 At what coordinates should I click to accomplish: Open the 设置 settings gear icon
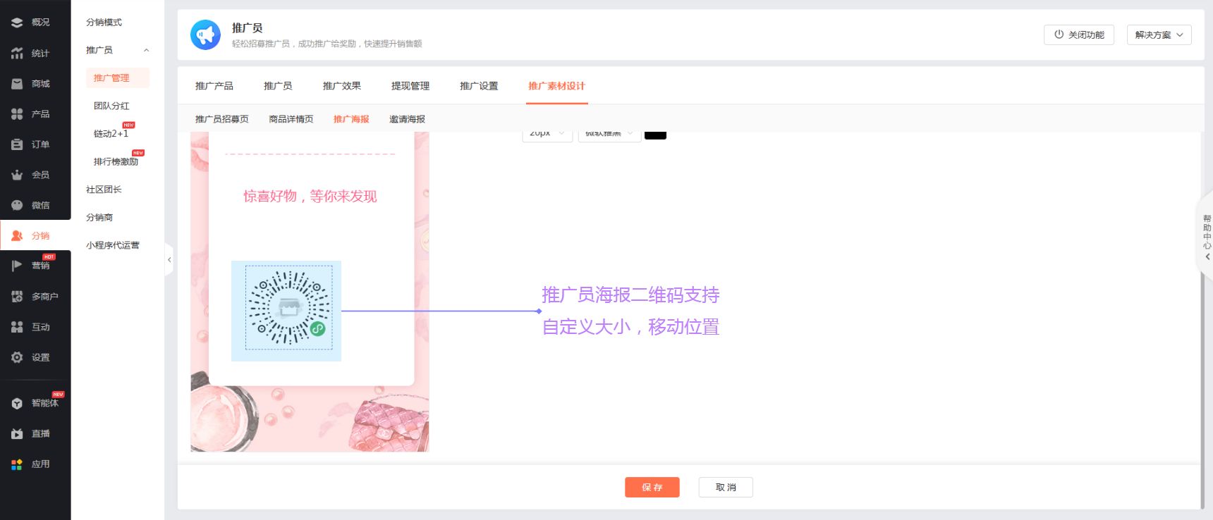click(x=17, y=357)
